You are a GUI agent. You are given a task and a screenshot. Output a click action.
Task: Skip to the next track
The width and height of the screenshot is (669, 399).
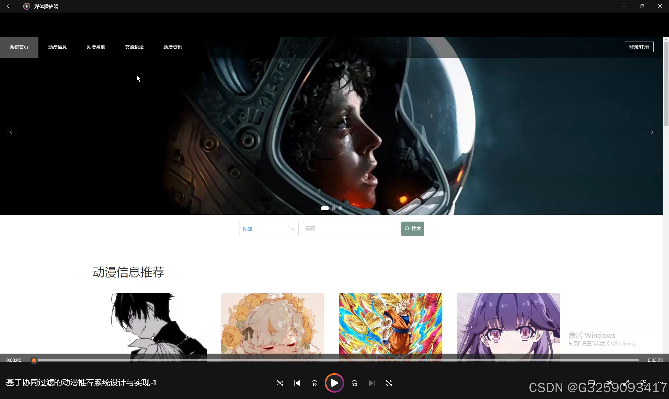(371, 383)
